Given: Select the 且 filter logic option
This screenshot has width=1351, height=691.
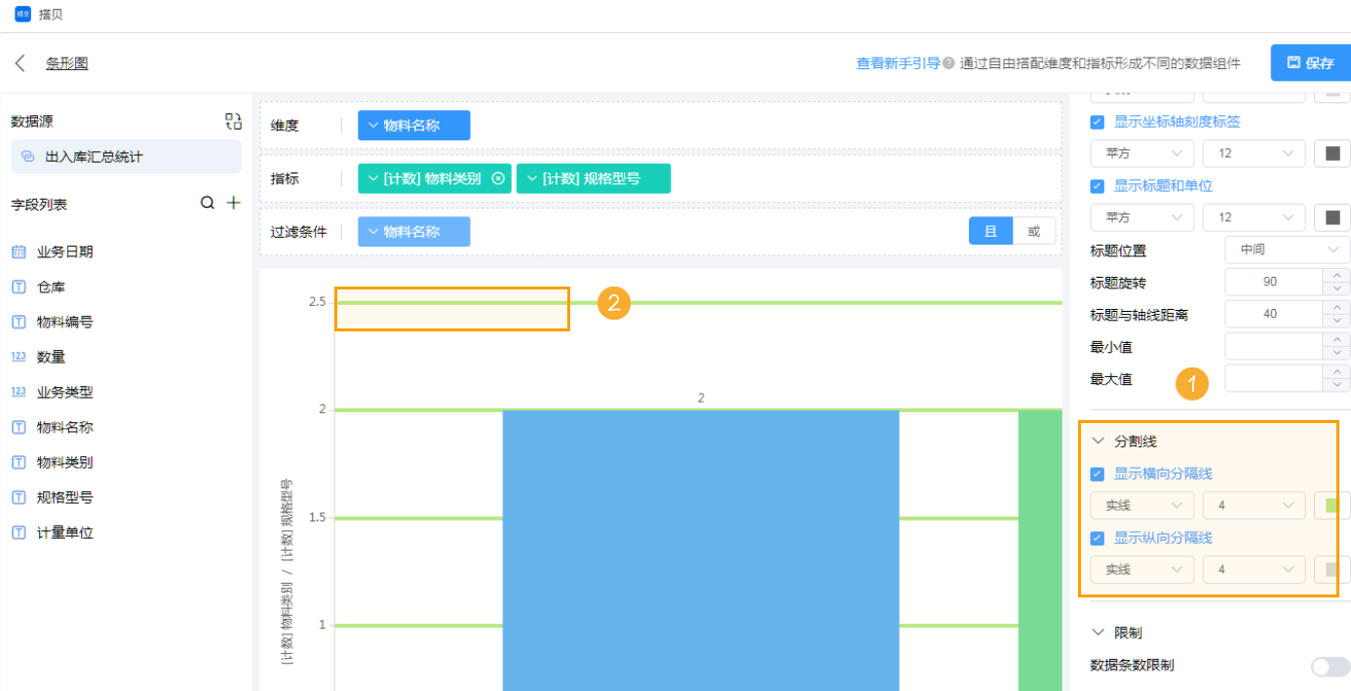Looking at the screenshot, I should (x=990, y=231).
